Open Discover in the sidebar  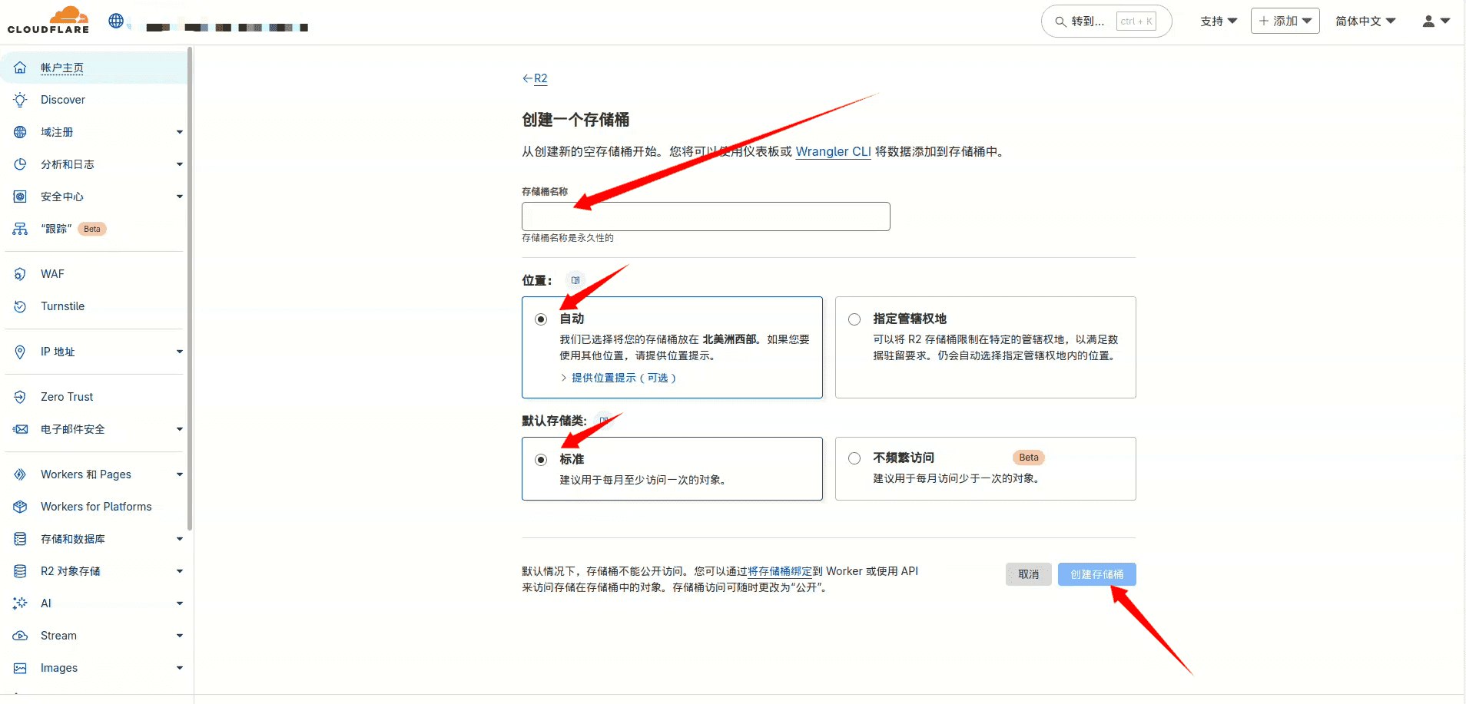click(x=63, y=100)
